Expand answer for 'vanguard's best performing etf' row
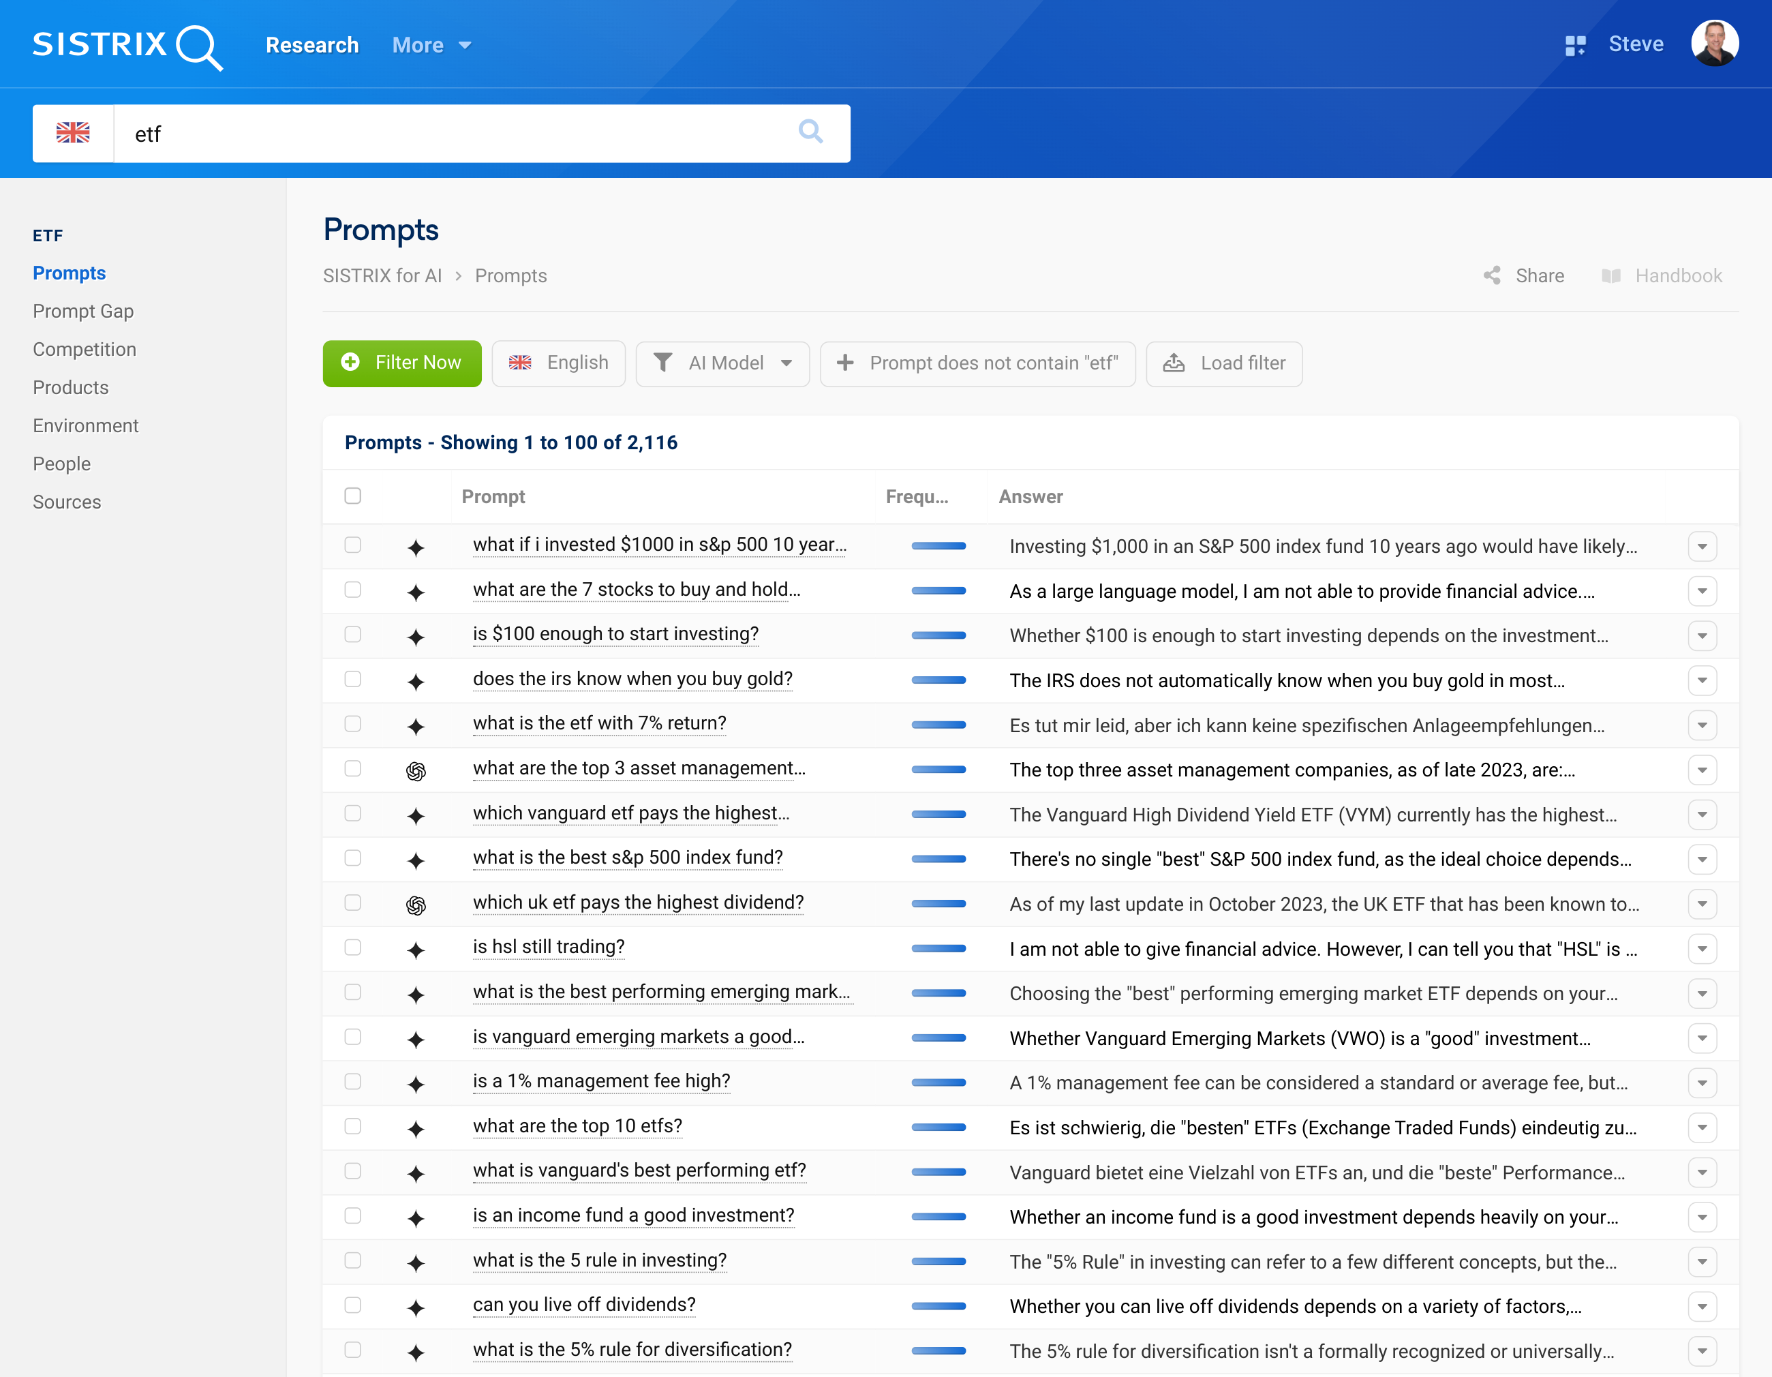This screenshot has height=1377, width=1772. pos(1702,1172)
